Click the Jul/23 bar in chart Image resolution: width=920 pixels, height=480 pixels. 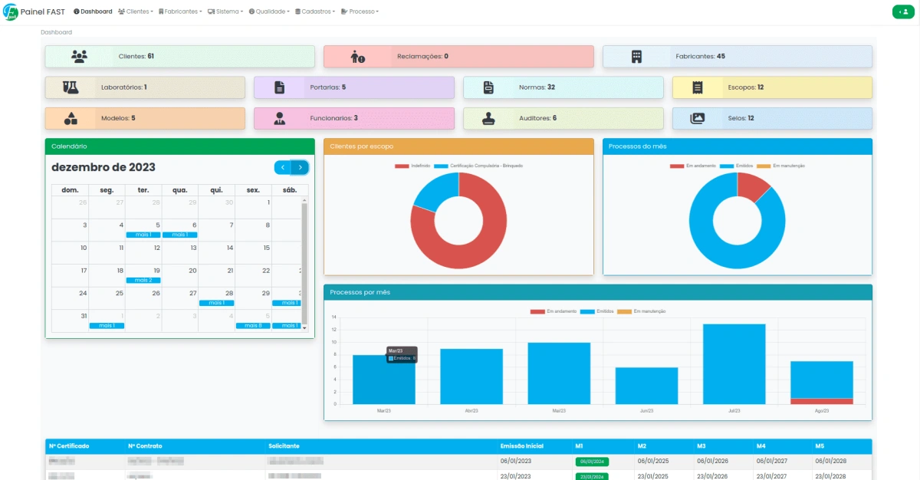734,363
